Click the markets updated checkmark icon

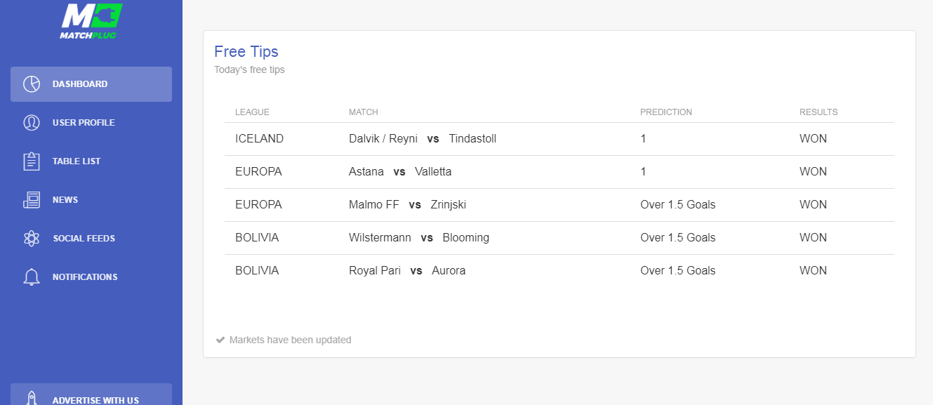tap(220, 340)
